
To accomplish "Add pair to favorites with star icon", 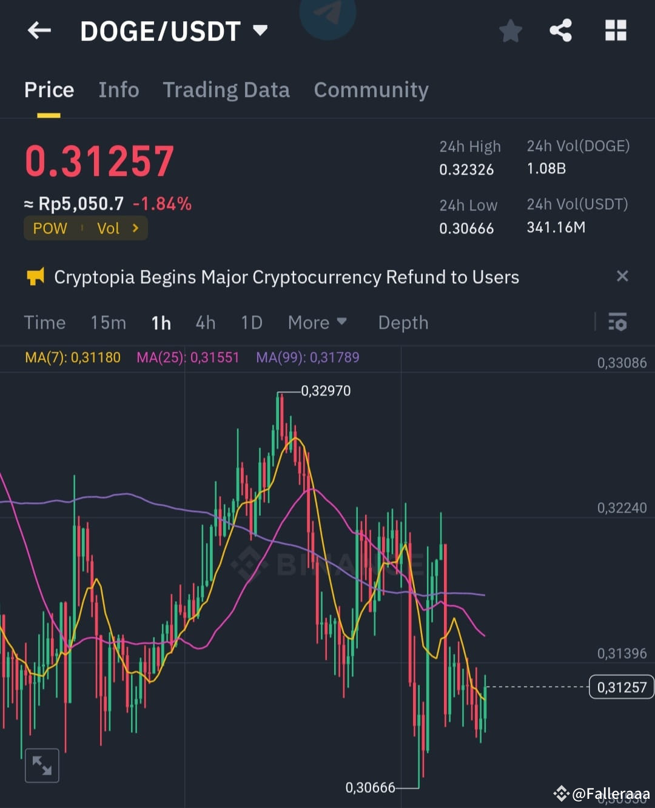I will [x=511, y=31].
